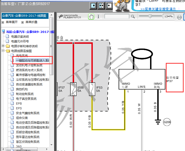Click the 134% zoom percentage field

click(168, 16)
